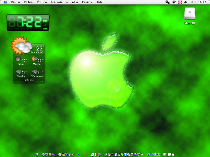210x157 pixels.
Task: Open the Fenêtre menu
Action: pos(87,2)
